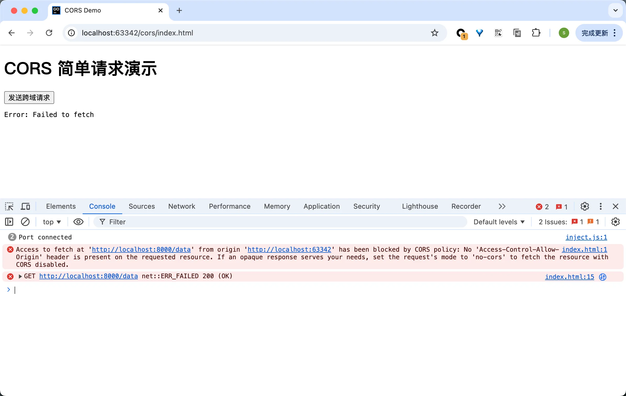Viewport: 626px width, 396px height.
Task: Toggle the filter messages checkbox
Action: 78,222
